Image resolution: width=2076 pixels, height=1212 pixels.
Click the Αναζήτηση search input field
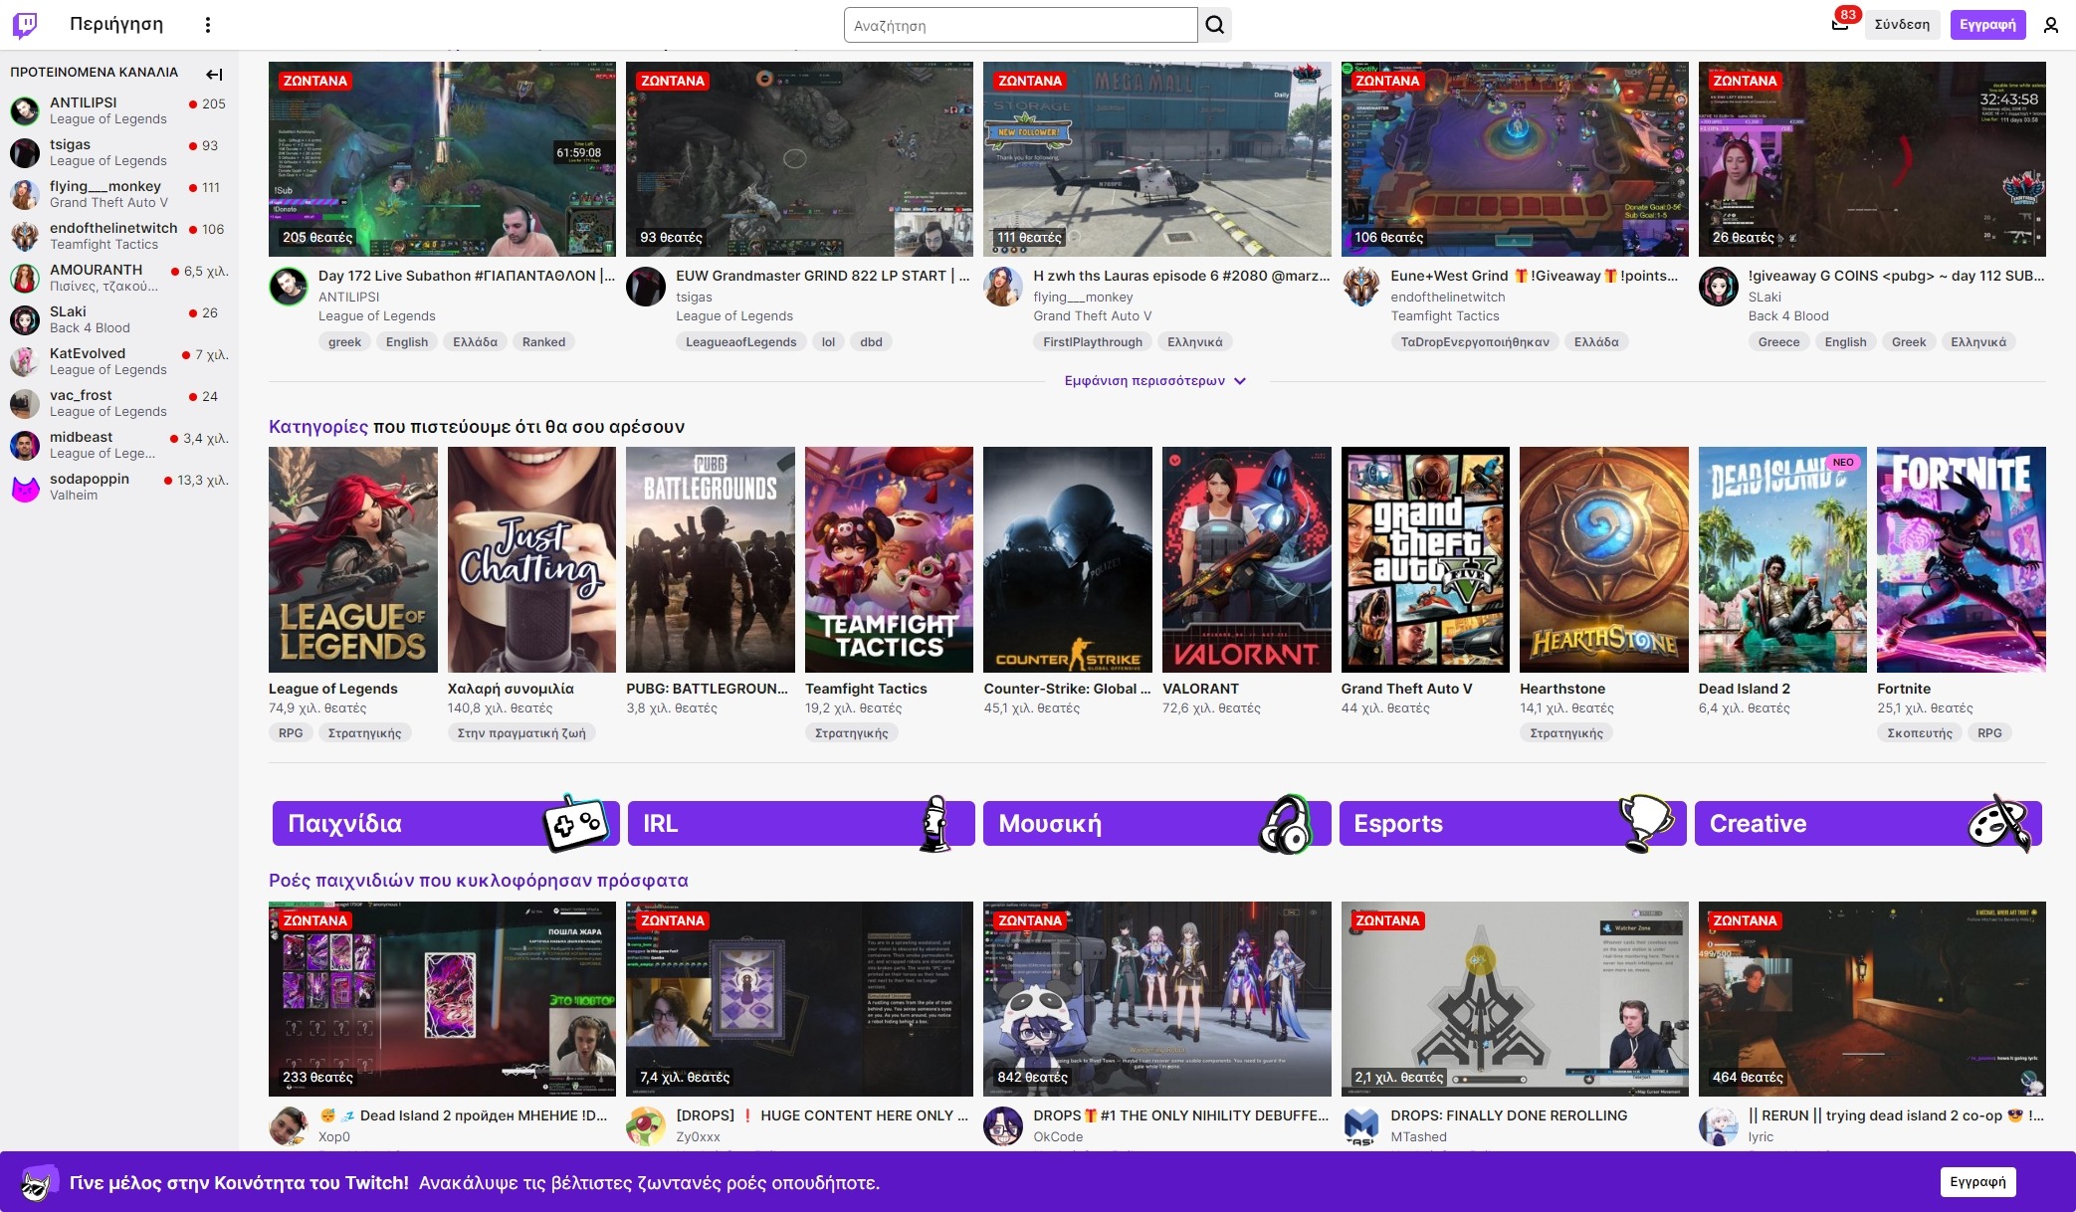(1020, 25)
